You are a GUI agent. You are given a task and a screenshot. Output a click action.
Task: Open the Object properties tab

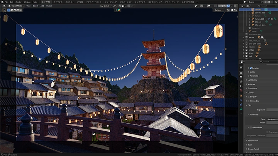point(241,96)
